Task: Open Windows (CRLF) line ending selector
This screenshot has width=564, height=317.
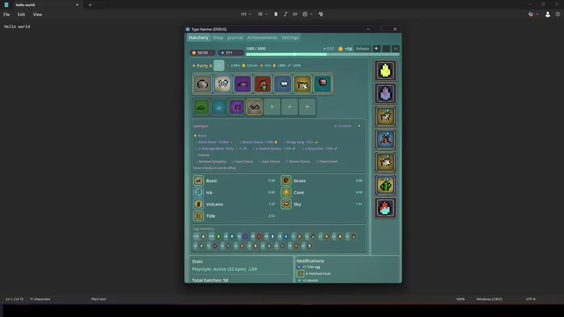Action: coord(489,299)
